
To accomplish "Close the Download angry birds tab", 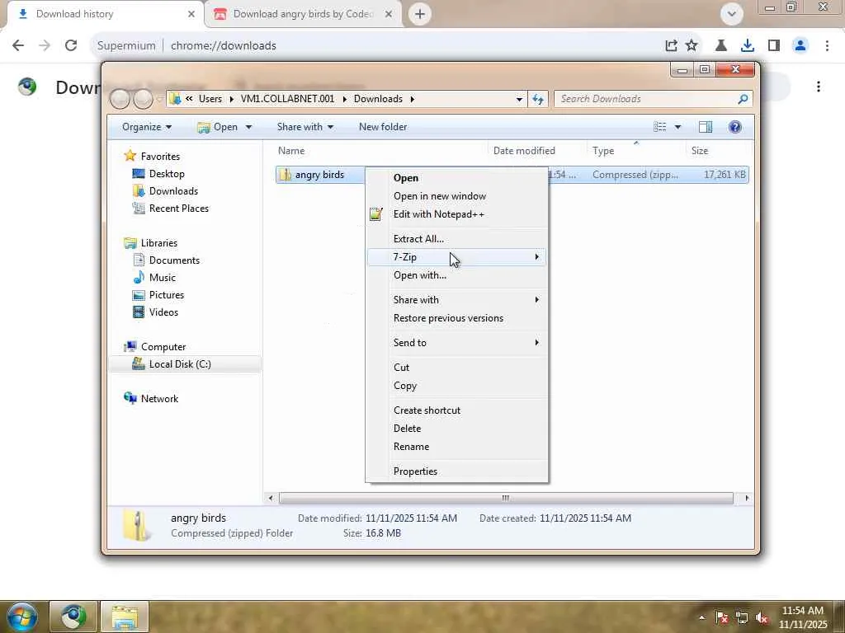I will coord(389,14).
